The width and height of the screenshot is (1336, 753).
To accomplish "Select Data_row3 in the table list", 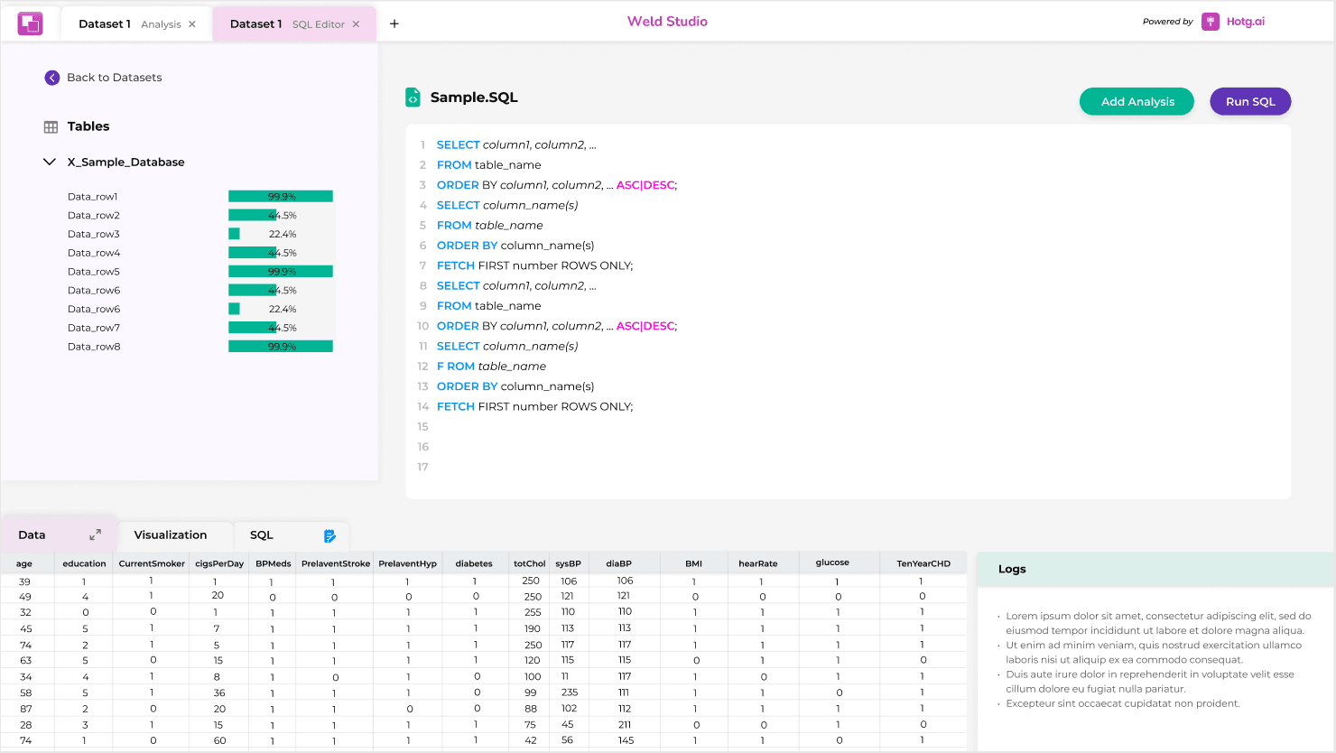I will click(94, 234).
